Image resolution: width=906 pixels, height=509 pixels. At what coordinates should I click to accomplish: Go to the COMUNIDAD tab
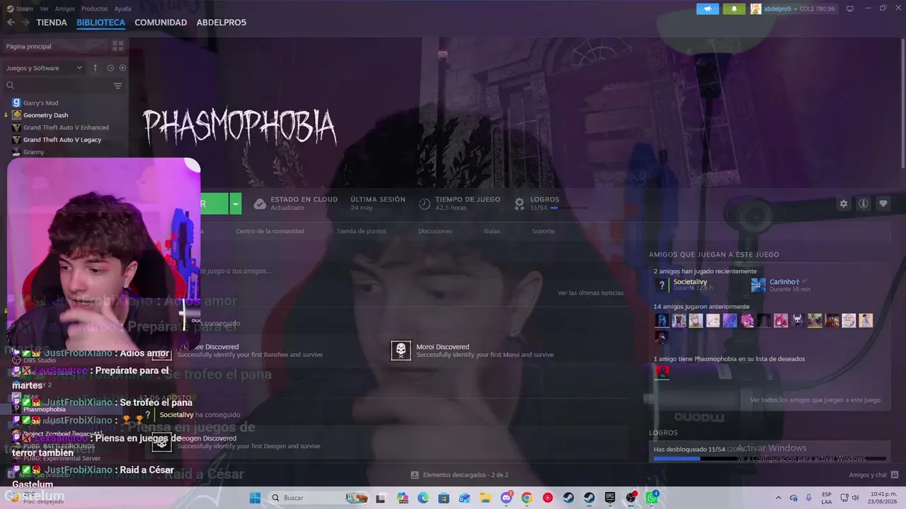(161, 23)
